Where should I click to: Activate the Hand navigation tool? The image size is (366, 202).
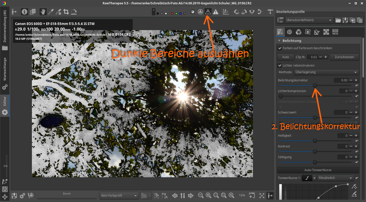point(43,12)
